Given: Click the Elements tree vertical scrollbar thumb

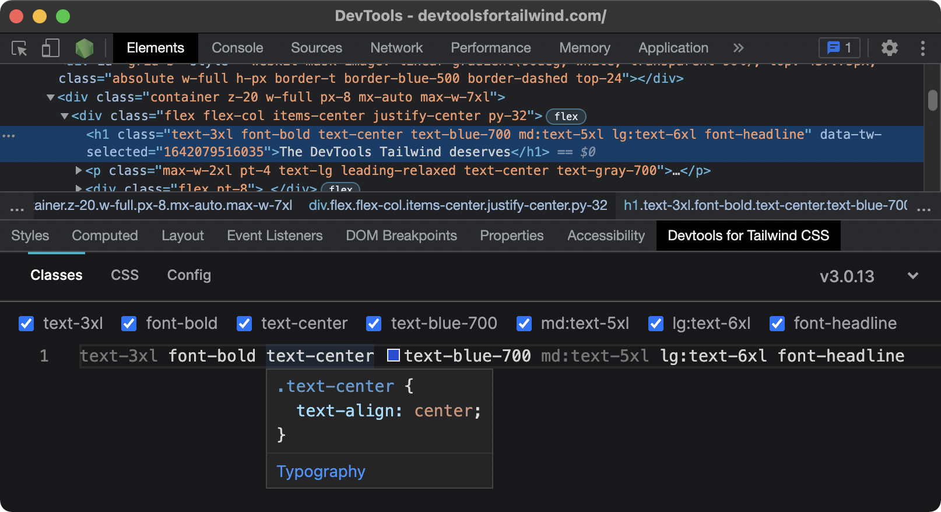Looking at the screenshot, I should [933, 100].
